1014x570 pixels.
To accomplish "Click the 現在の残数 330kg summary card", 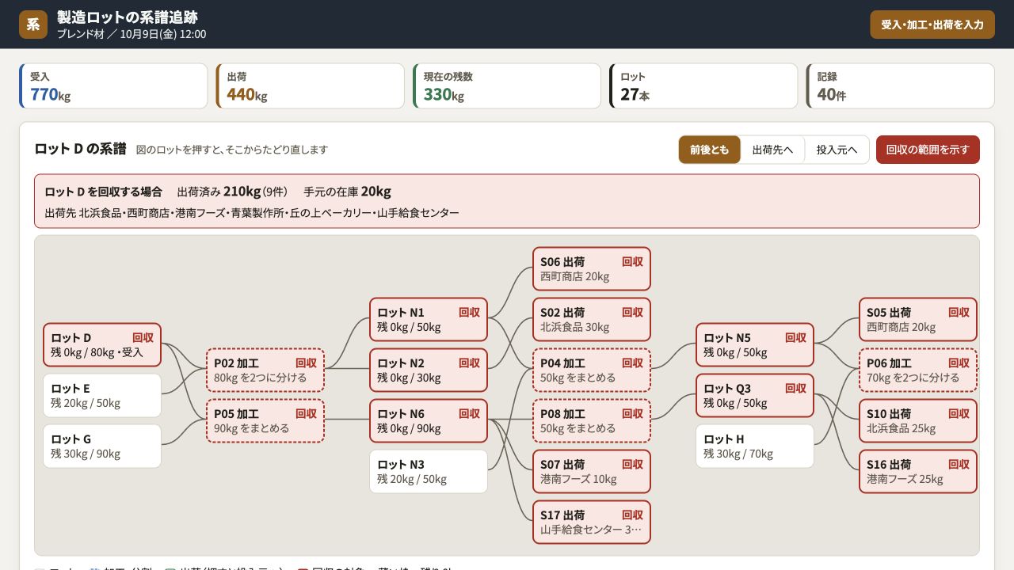I will click(507, 86).
